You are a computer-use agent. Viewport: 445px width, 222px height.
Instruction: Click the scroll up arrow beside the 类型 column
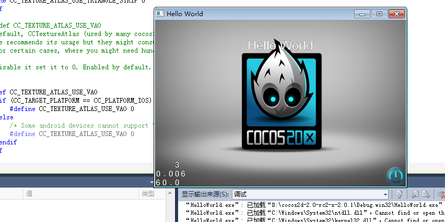pyautogui.click(x=170, y=193)
